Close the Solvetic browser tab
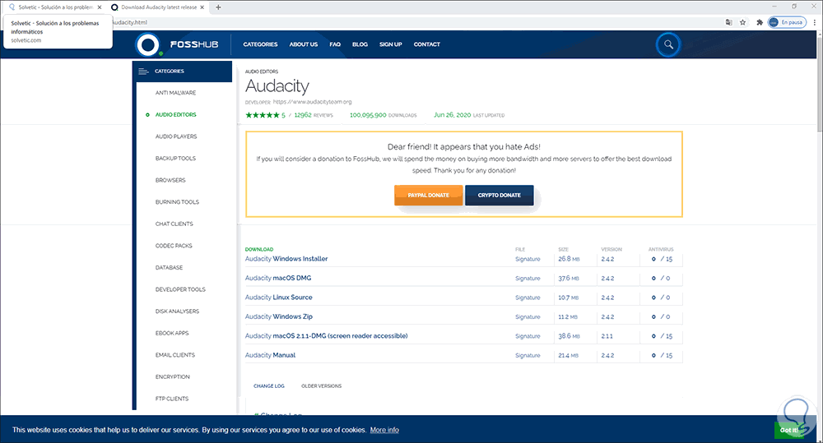Screen dimensions: 823x443 [100, 7]
